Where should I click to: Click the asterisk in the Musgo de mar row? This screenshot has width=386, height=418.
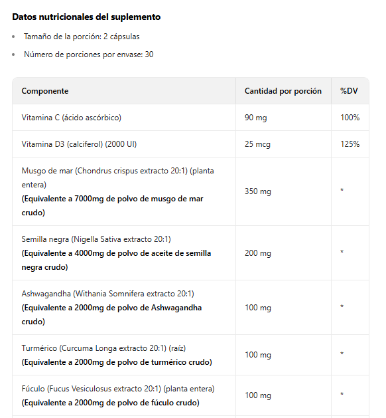click(x=342, y=190)
